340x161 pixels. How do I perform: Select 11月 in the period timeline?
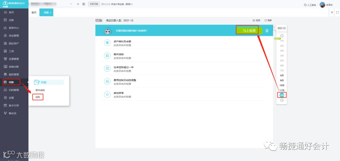[x=282, y=90]
